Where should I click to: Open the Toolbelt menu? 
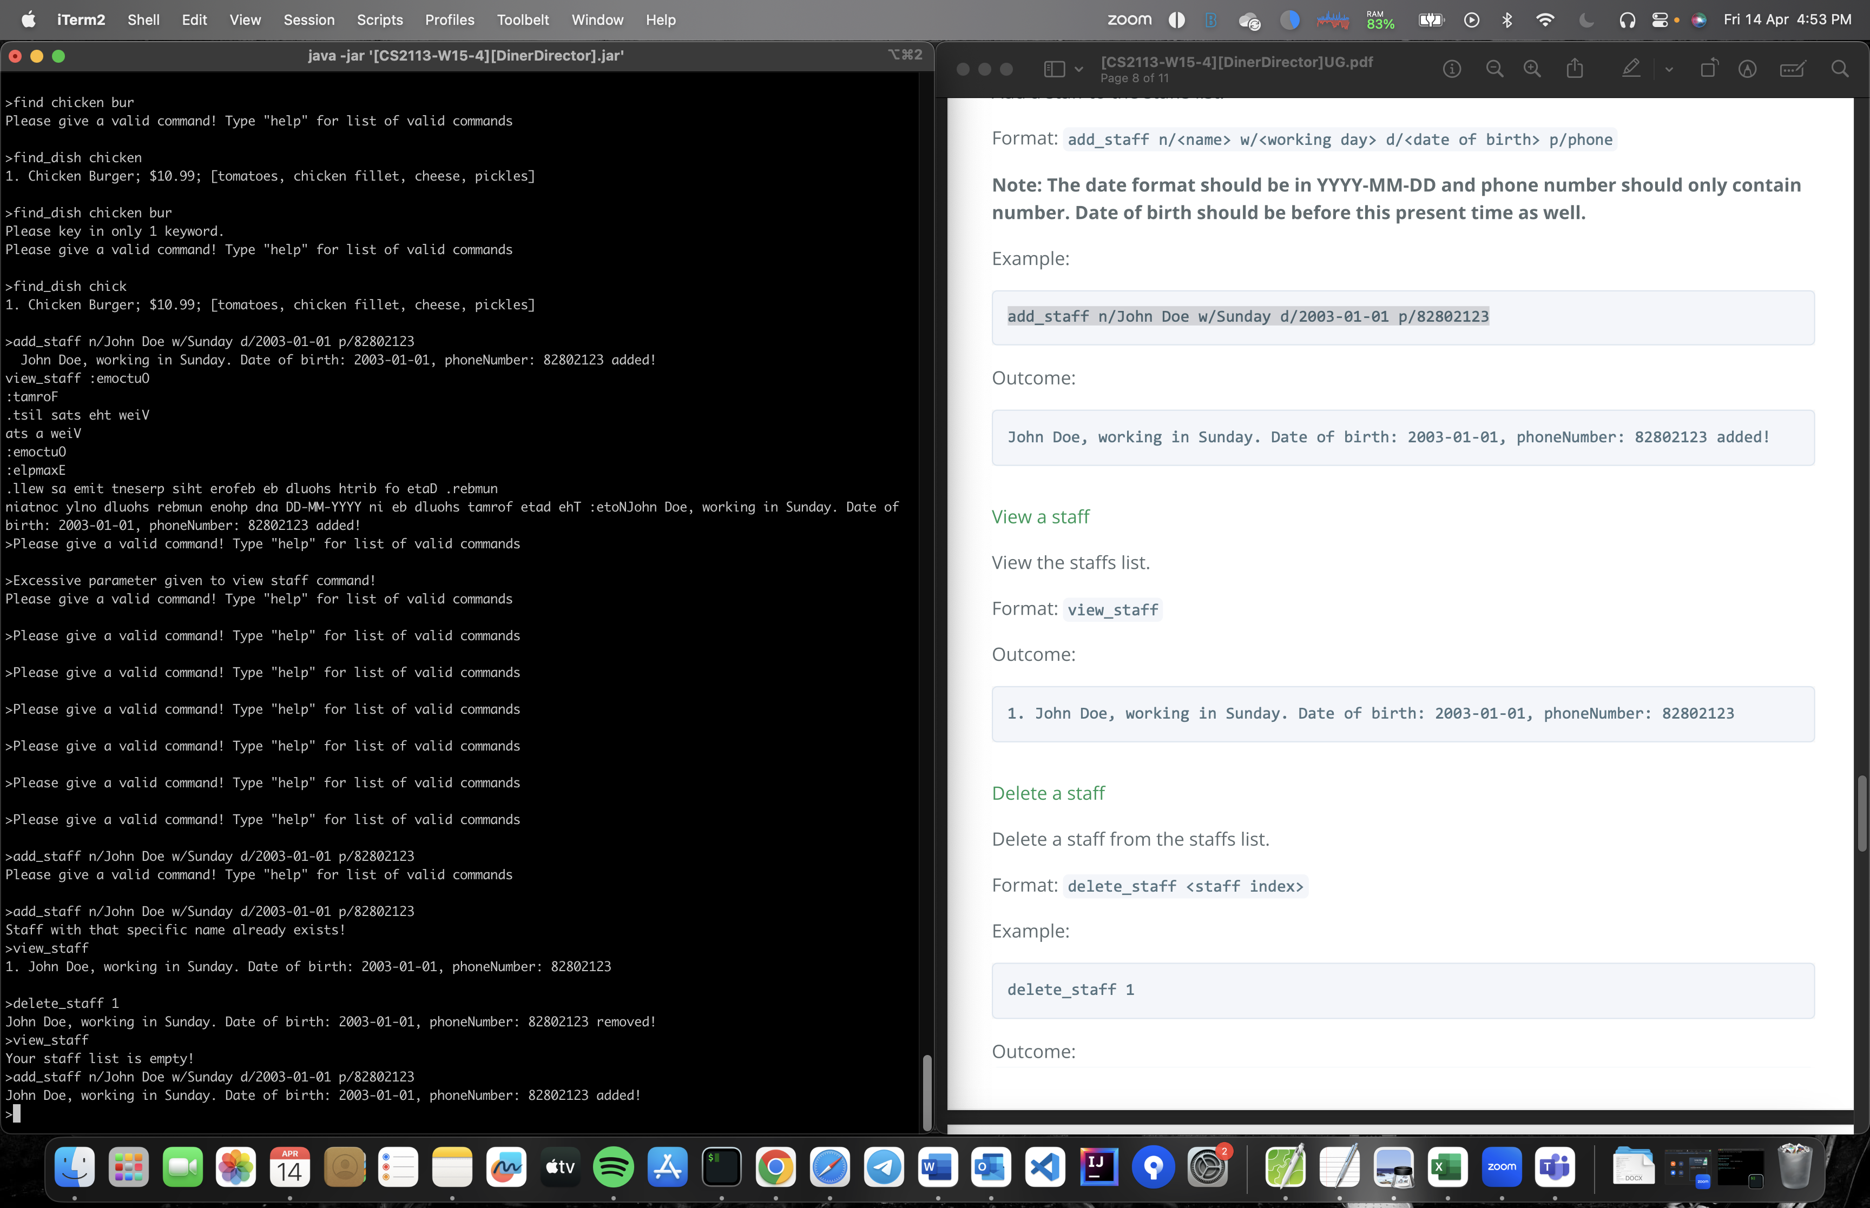(x=522, y=21)
